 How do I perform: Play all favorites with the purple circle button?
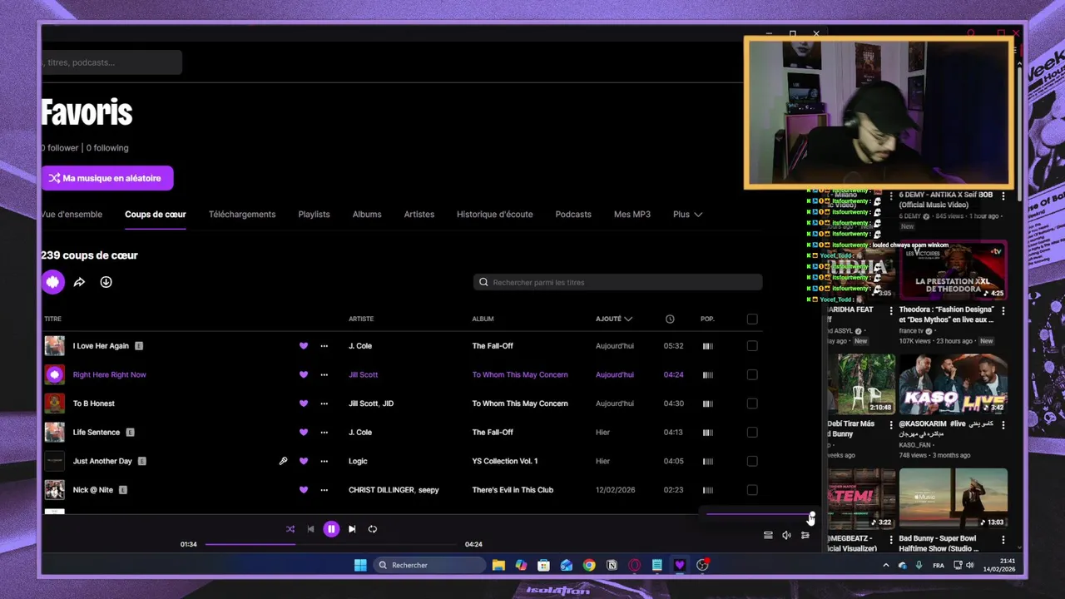[52, 282]
